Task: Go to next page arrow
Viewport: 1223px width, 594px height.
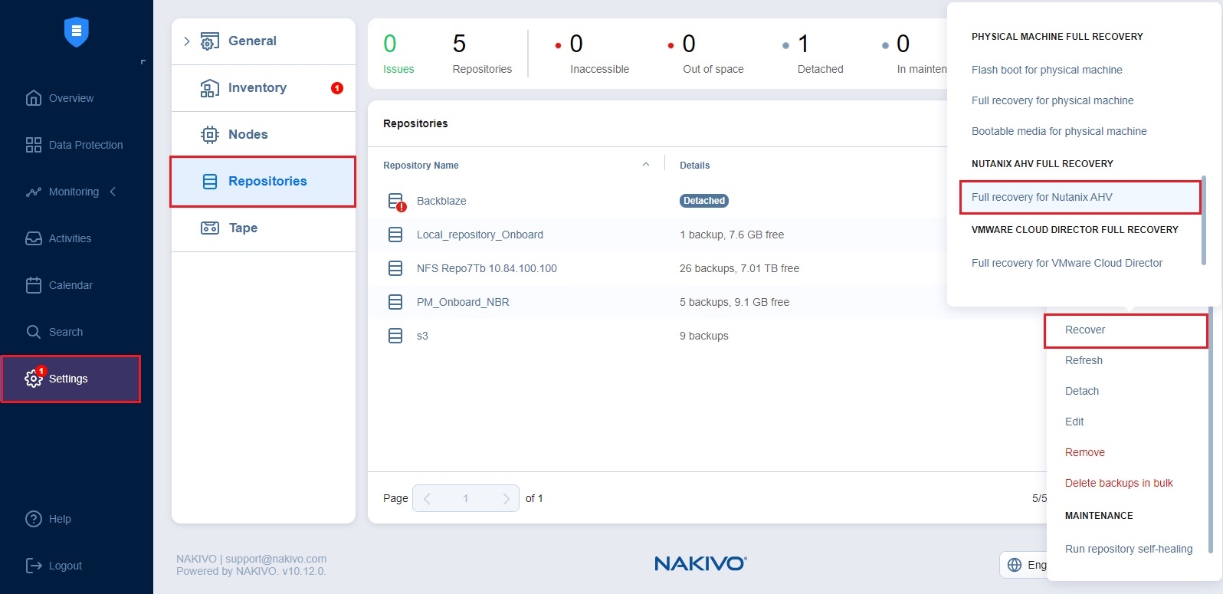Action: 505,498
